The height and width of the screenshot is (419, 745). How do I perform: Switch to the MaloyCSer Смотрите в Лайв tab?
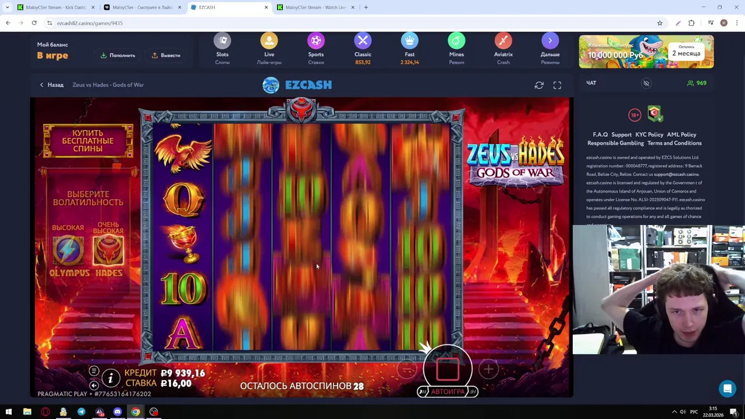(142, 8)
